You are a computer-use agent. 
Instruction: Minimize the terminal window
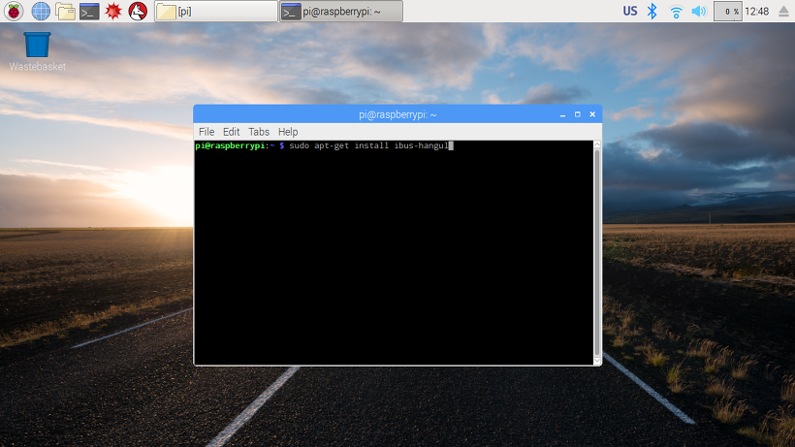(x=562, y=114)
